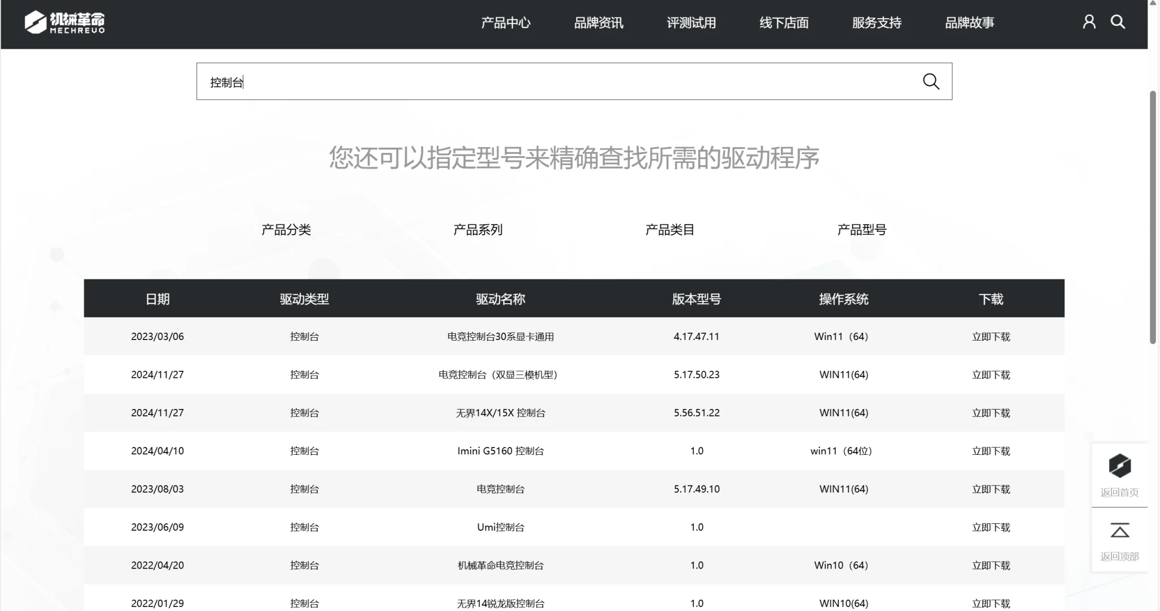
Task: Open the 品牌故事 menu
Action: [970, 23]
